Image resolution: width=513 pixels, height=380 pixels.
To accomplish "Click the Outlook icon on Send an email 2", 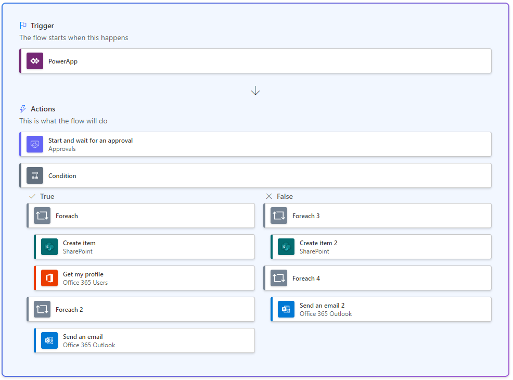I will coord(286,309).
